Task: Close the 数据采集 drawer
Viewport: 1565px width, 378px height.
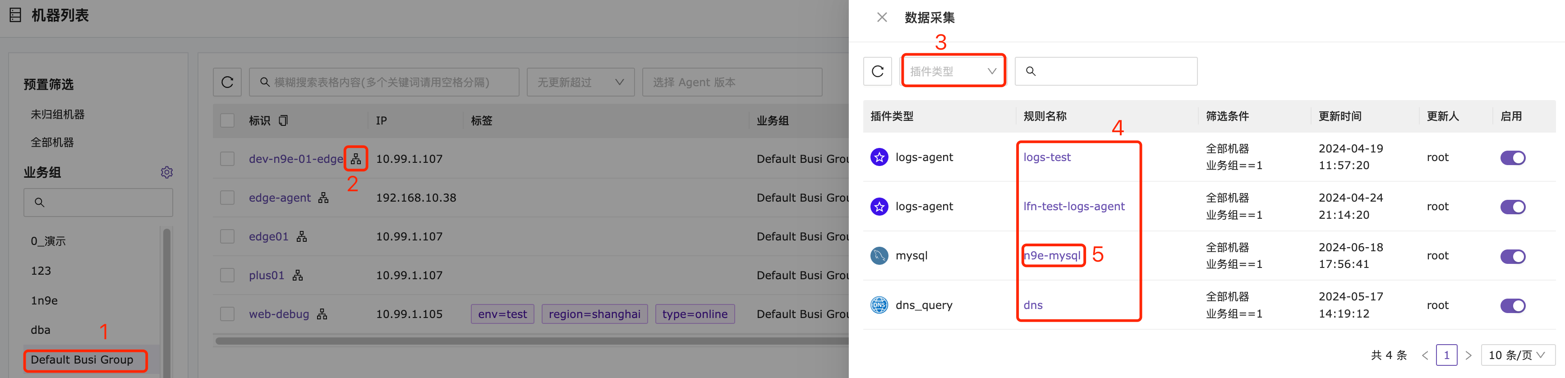Action: pyautogui.click(x=882, y=17)
